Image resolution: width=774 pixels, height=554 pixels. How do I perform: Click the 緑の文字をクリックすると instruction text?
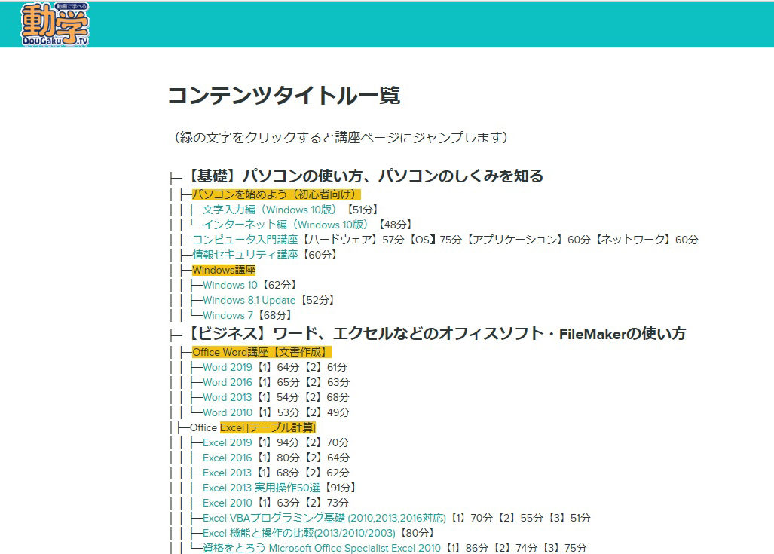[341, 137]
